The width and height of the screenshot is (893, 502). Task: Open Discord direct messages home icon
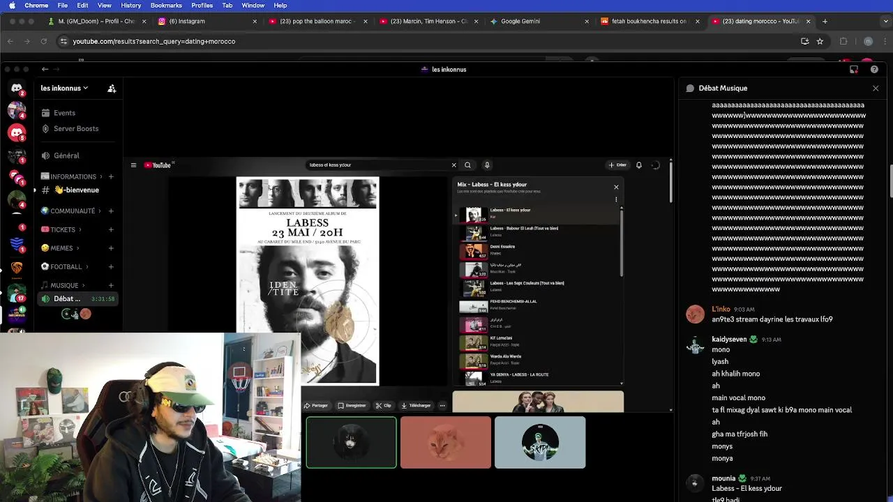click(x=17, y=89)
